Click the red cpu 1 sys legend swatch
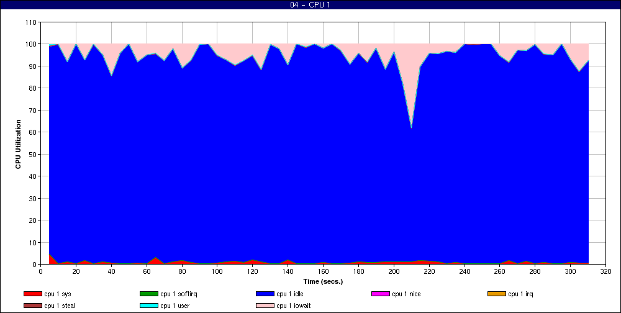The height and width of the screenshot is (313, 621). coord(32,294)
